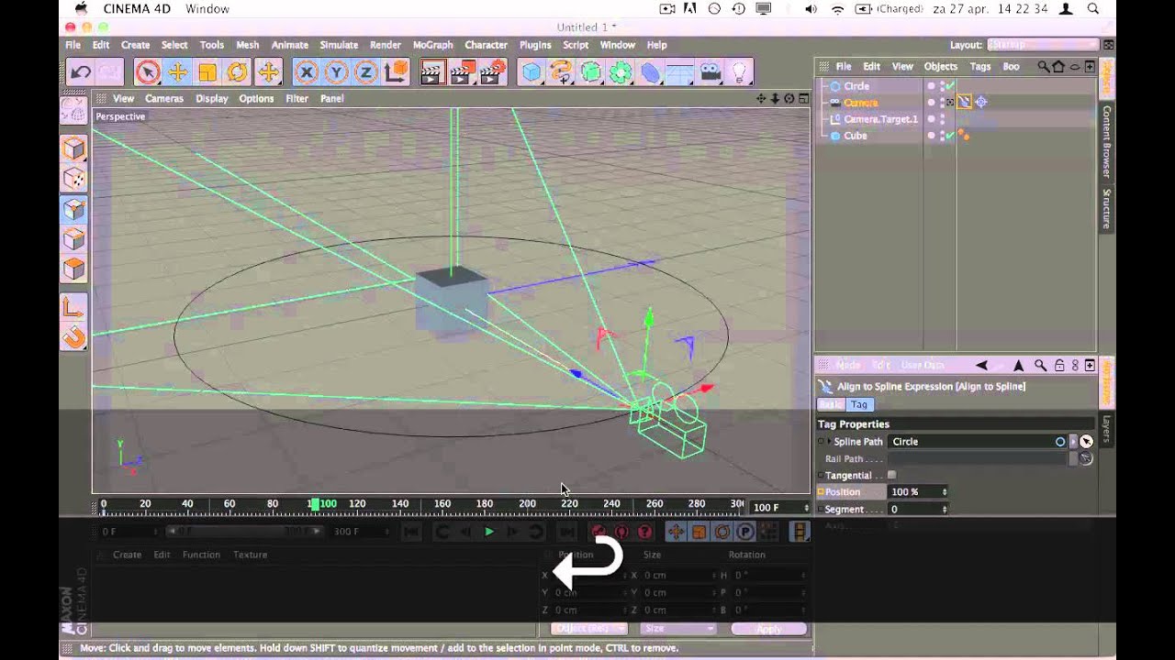Viewport: 1175px width, 660px height.
Task: Click the Light bulb icon
Action: coord(739,72)
